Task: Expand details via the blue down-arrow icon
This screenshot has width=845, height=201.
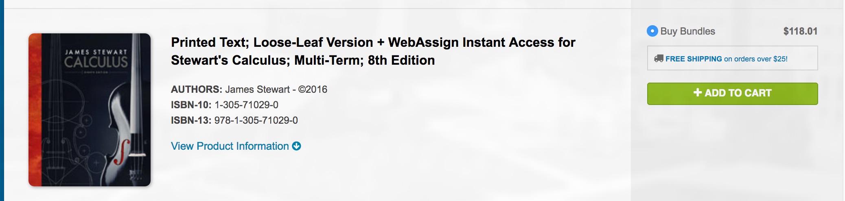Action: (297, 146)
